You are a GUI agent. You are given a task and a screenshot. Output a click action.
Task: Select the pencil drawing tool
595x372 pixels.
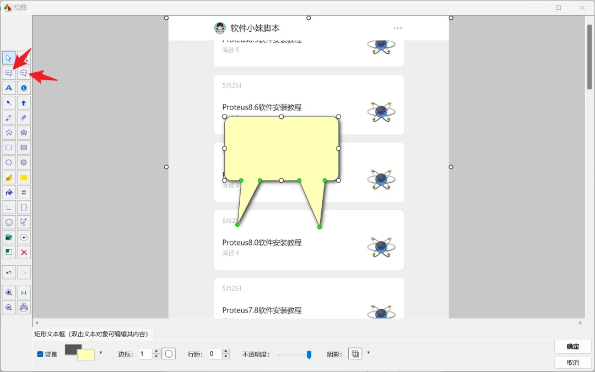click(9, 118)
